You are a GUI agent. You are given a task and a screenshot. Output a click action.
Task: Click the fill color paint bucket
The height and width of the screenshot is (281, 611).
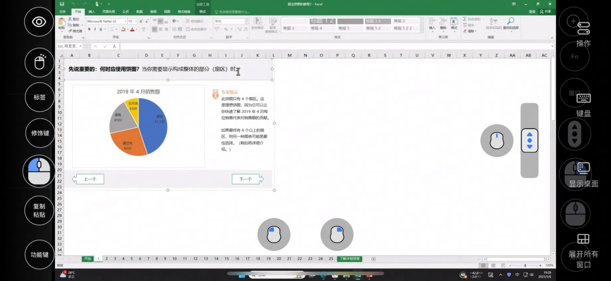(123, 29)
